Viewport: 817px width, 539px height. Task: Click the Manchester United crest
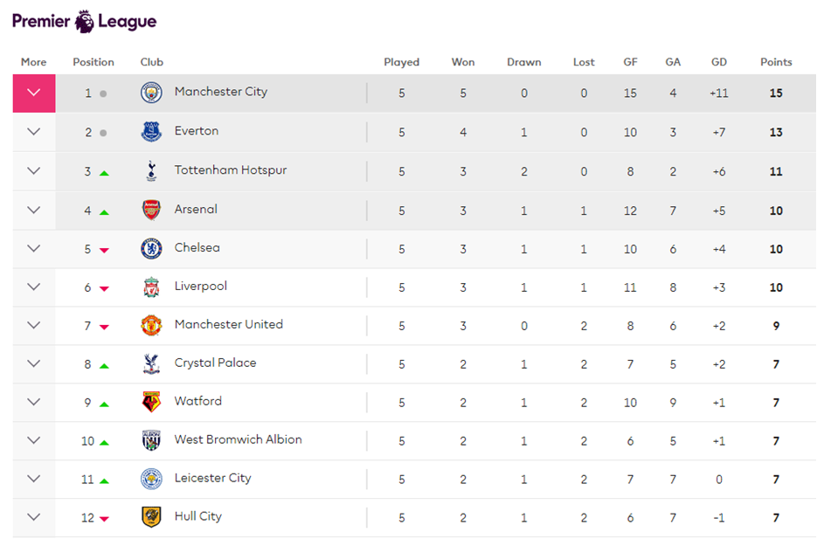point(152,325)
